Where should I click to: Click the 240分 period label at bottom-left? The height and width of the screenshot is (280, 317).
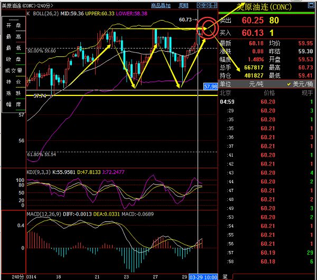coord(18,277)
